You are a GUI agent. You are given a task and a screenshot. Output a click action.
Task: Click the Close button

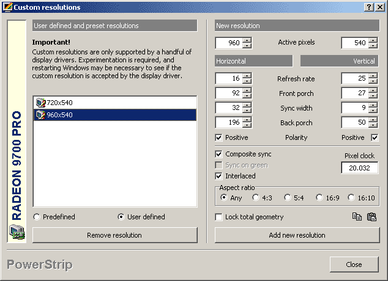354,265
